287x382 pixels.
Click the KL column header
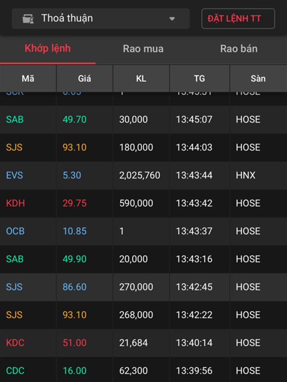[141, 78]
